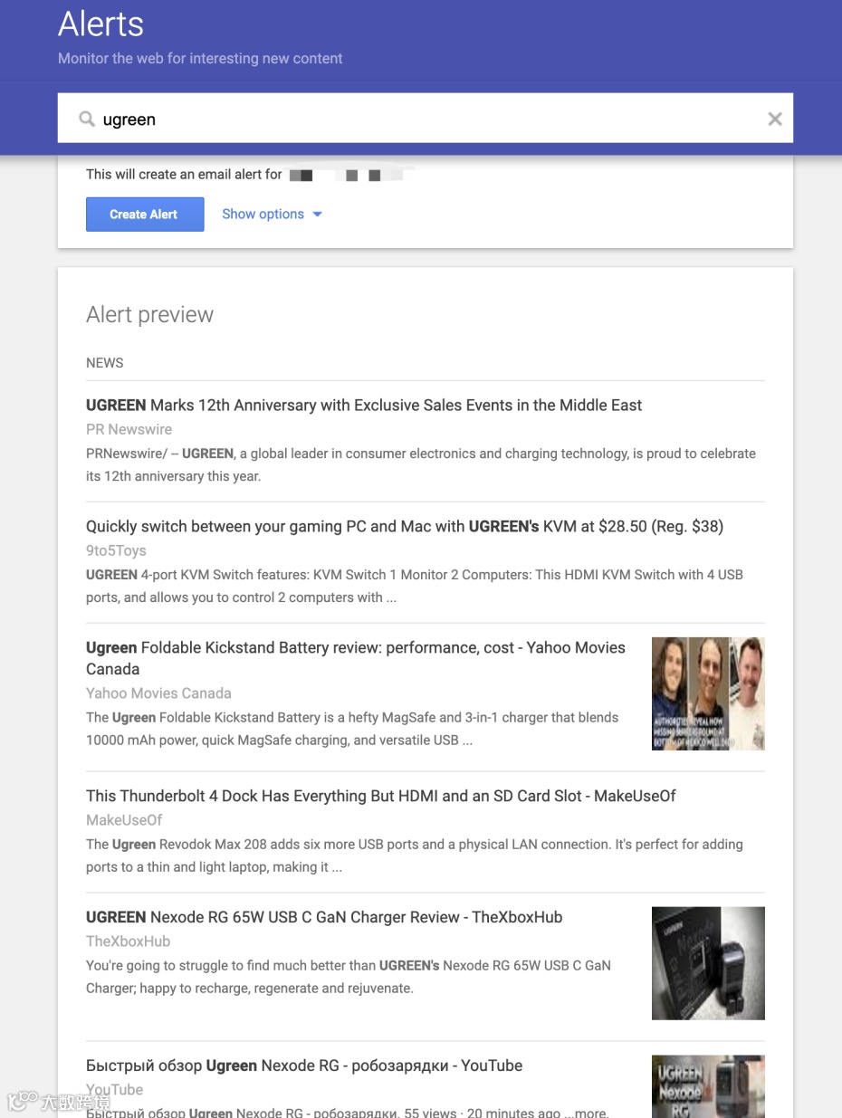842x1118 pixels.
Task: Open the UGREEN Marks 12th Anniversary article
Action: click(364, 405)
